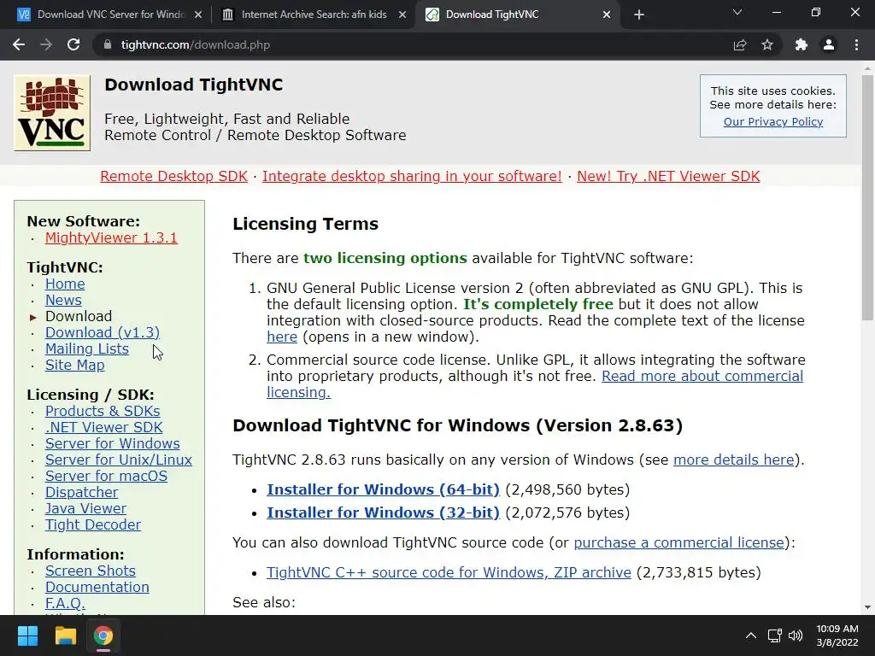Open Server for Unix/Linux link
This screenshot has height=656, width=875.
(118, 460)
